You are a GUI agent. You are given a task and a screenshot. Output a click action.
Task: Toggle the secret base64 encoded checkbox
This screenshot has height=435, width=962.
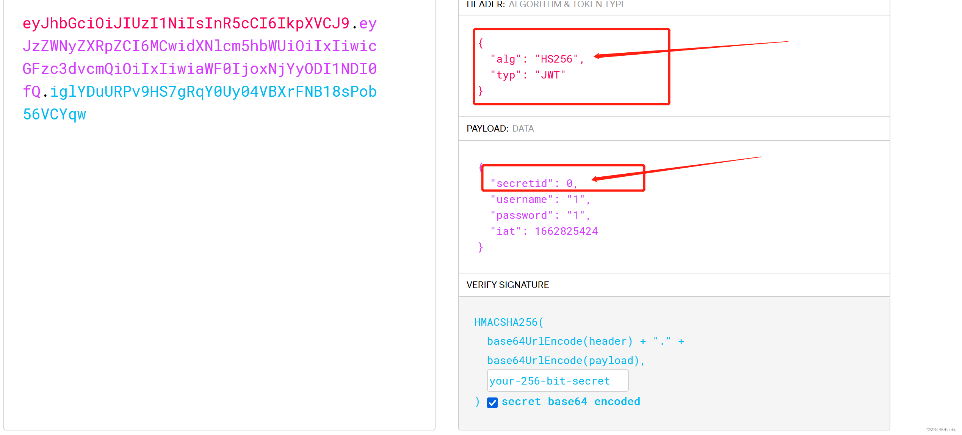click(x=492, y=402)
